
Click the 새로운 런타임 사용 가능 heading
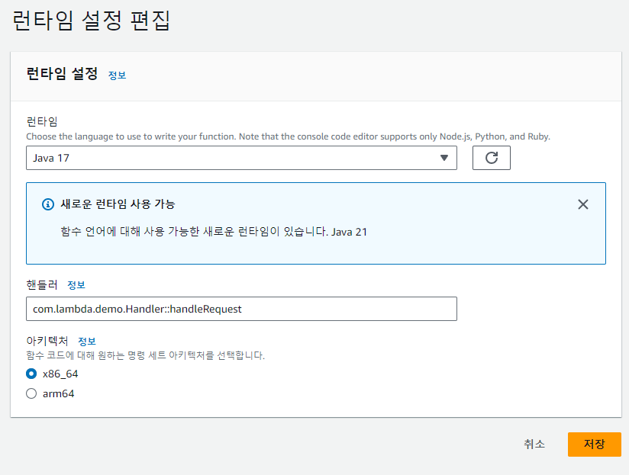(x=118, y=204)
